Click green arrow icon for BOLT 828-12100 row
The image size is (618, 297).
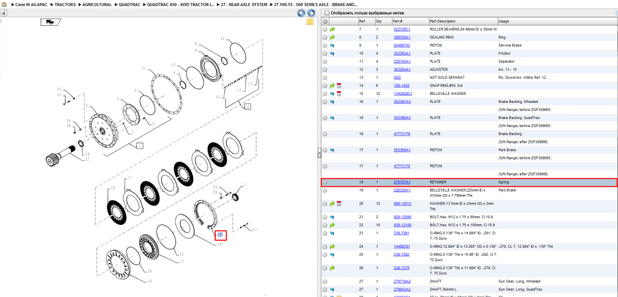332,225
